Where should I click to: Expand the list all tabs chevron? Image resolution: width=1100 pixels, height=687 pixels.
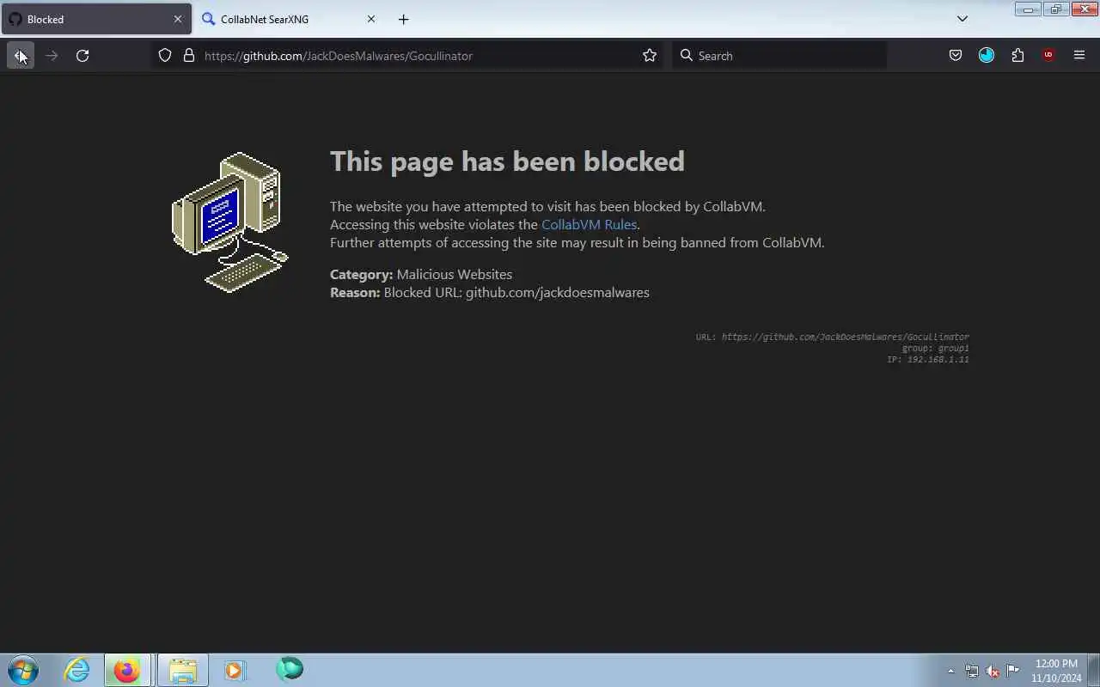point(962,19)
